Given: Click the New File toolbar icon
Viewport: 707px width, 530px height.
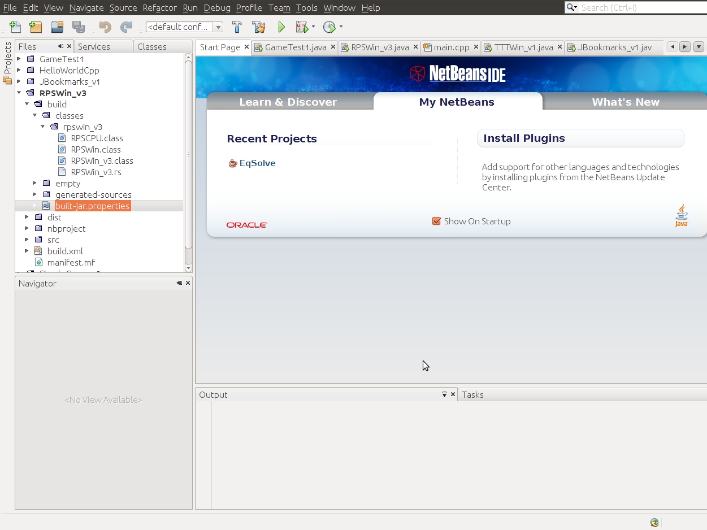Looking at the screenshot, I should click(15, 27).
